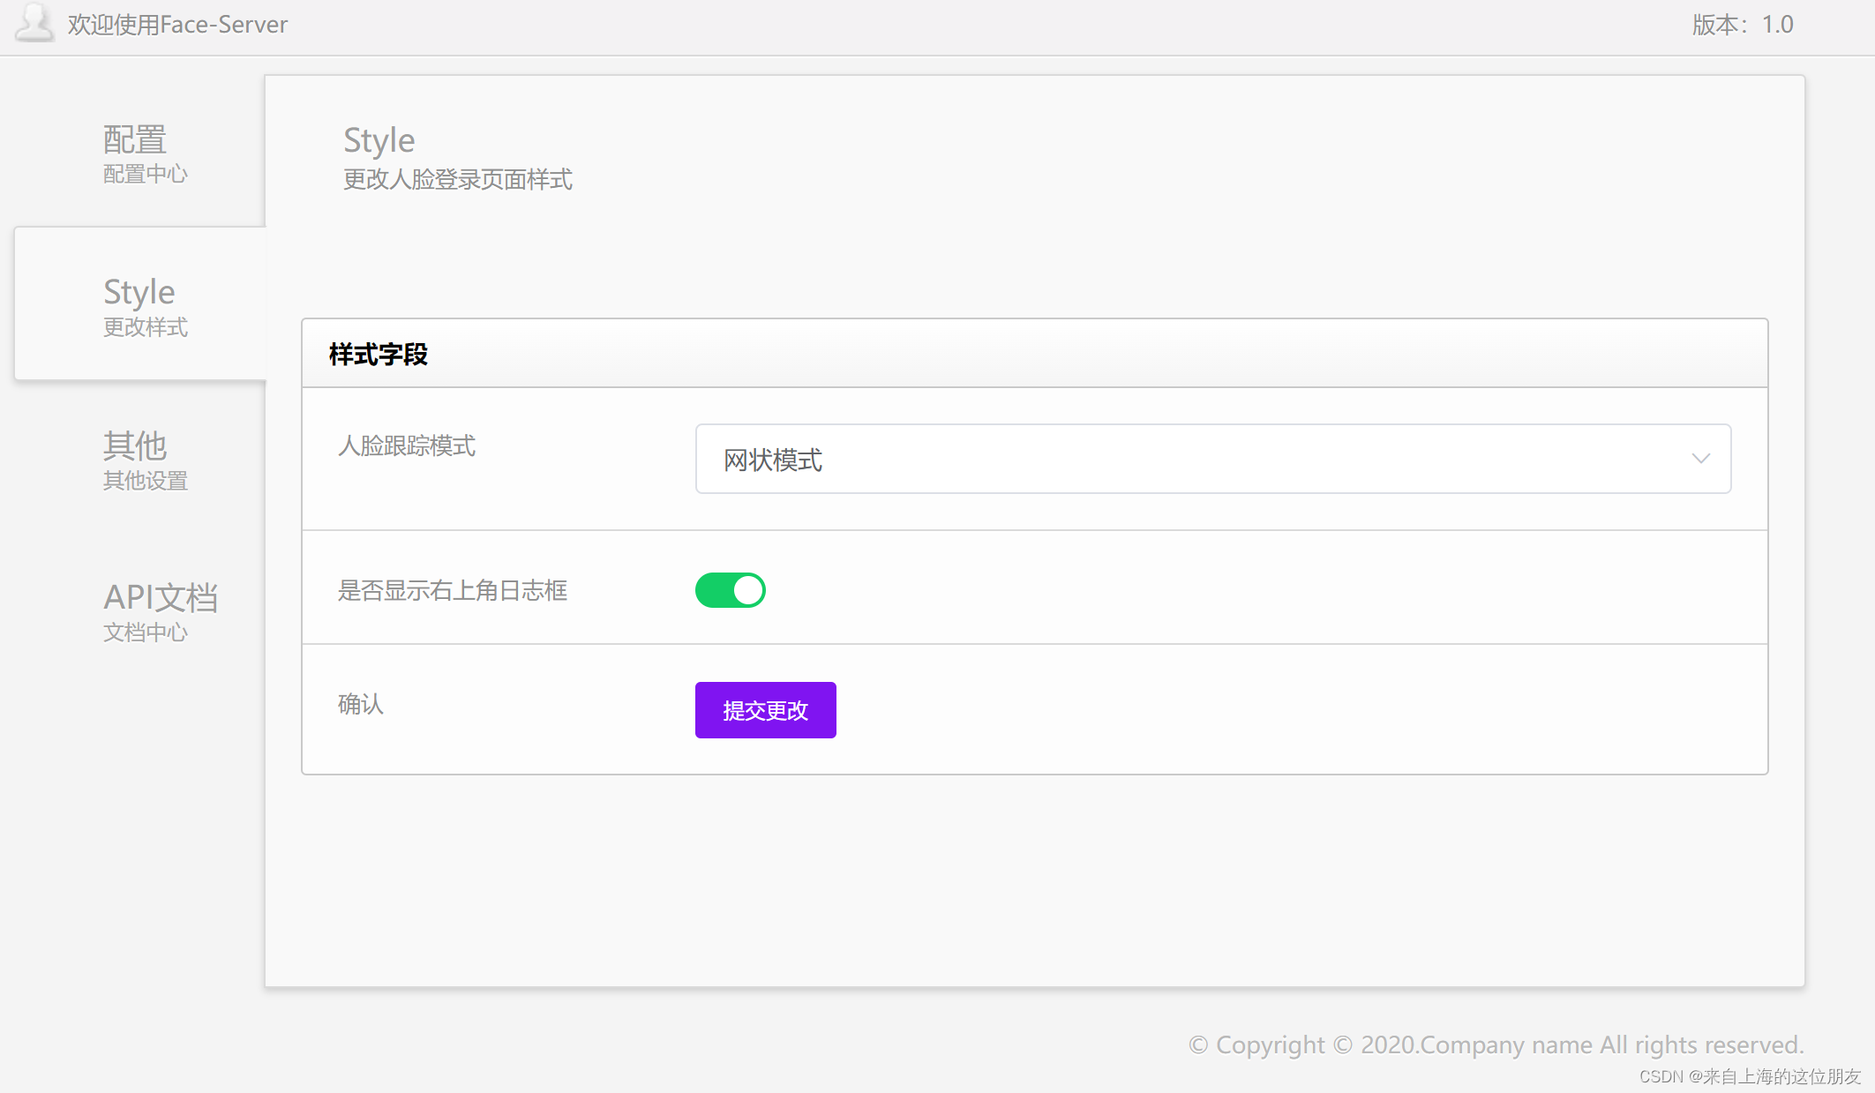Open the 其他 other settings tab
Viewport: 1875px width, 1093px height.
(145, 460)
